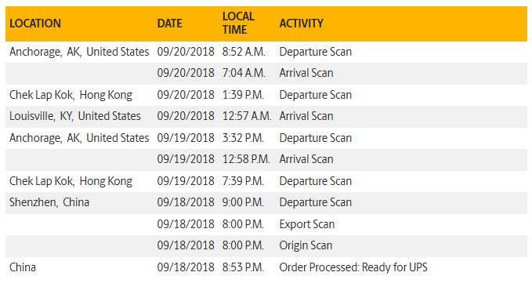Select the 9:00 P.M. time cell
532x294 pixels.
click(243, 203)
